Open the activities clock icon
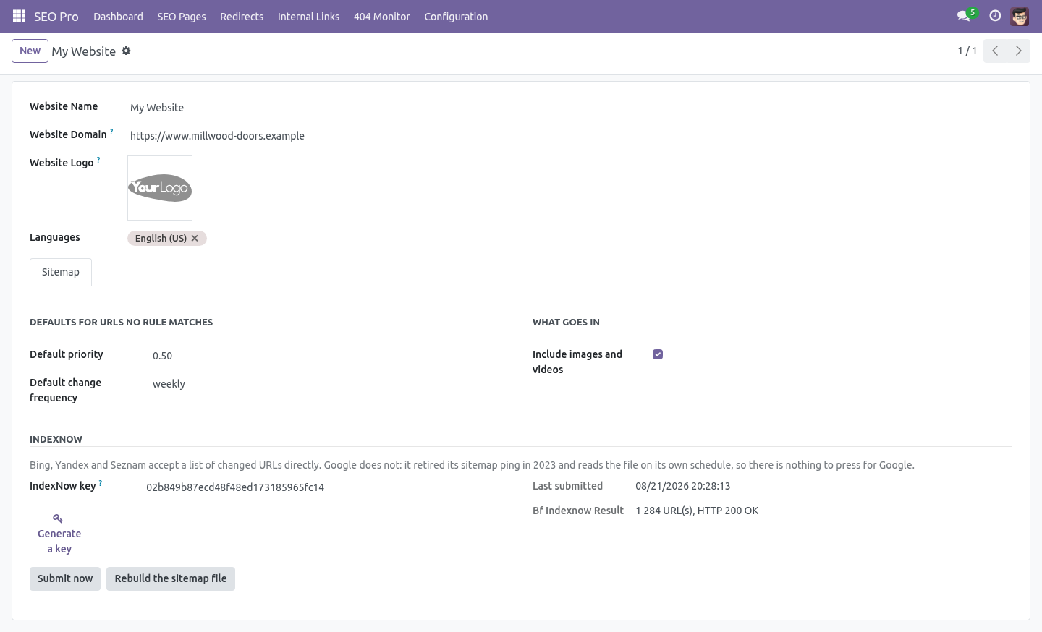The image size is (1042, 632). pos(995,16)
